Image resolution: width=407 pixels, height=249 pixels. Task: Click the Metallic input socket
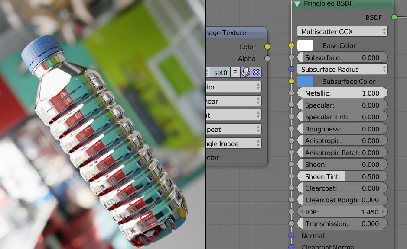[291, 93]
